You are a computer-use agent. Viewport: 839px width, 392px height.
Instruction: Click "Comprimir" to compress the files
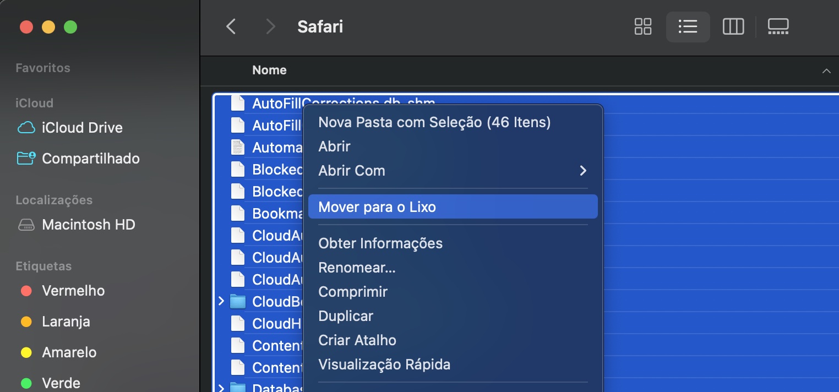(352, 291)
